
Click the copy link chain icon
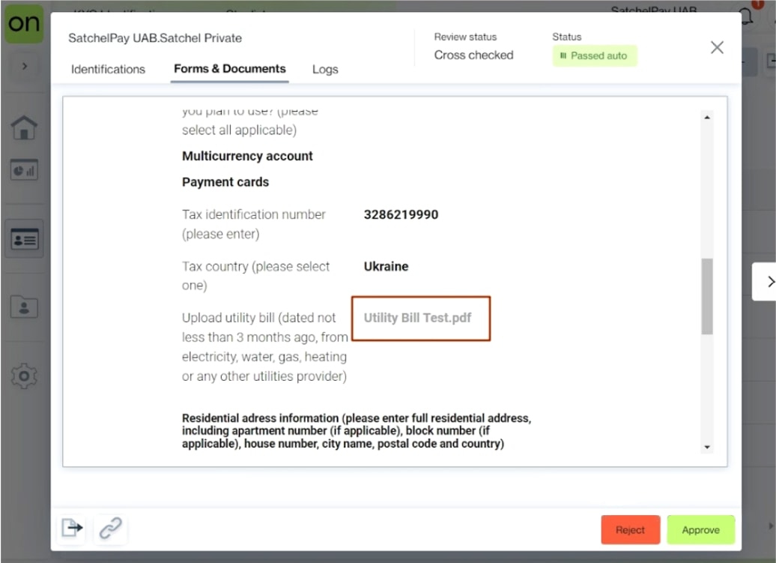click(x=111, y=529)
